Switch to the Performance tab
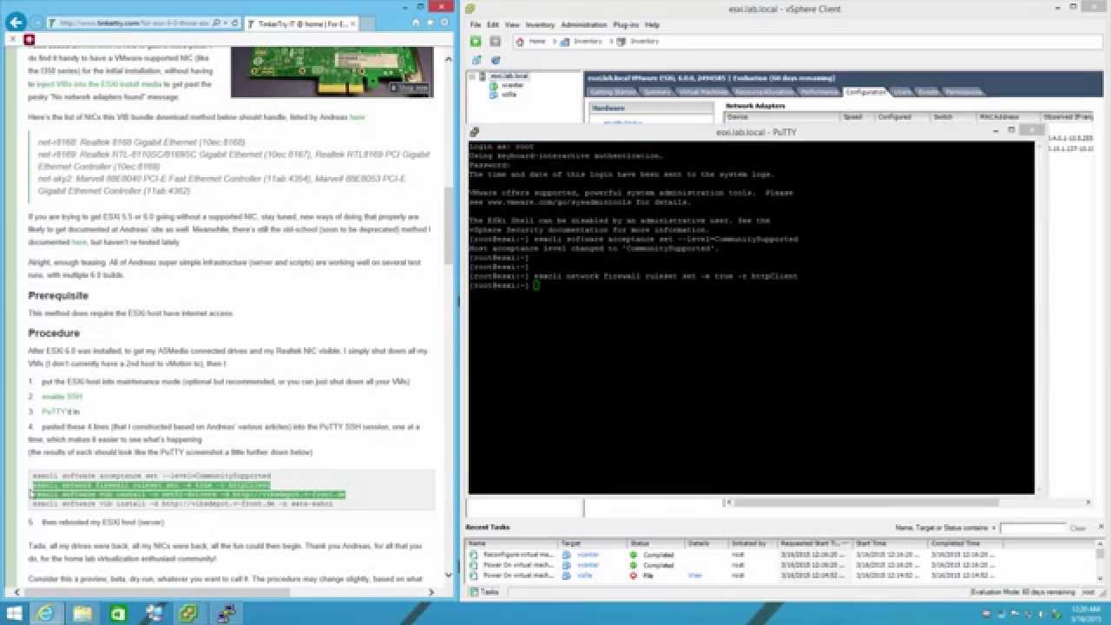The image size is (1111, 625). (x=819, y=92)
